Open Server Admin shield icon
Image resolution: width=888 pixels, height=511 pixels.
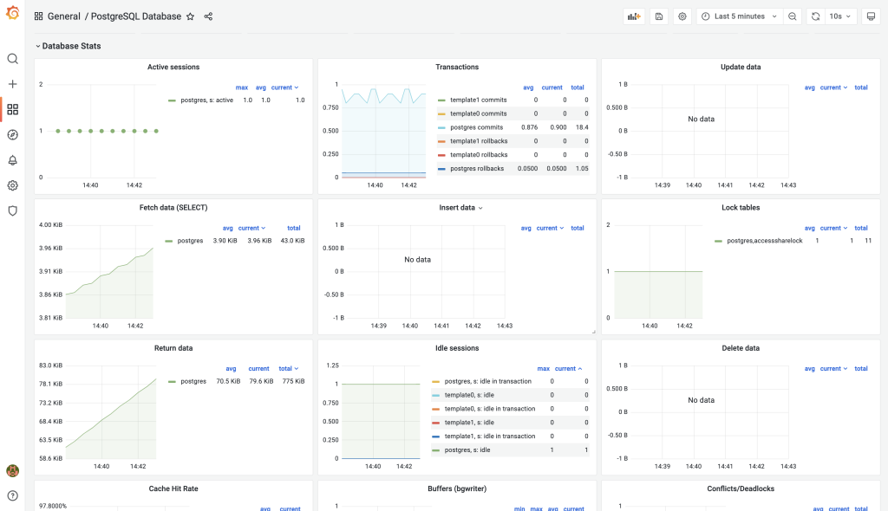[12, 210]
